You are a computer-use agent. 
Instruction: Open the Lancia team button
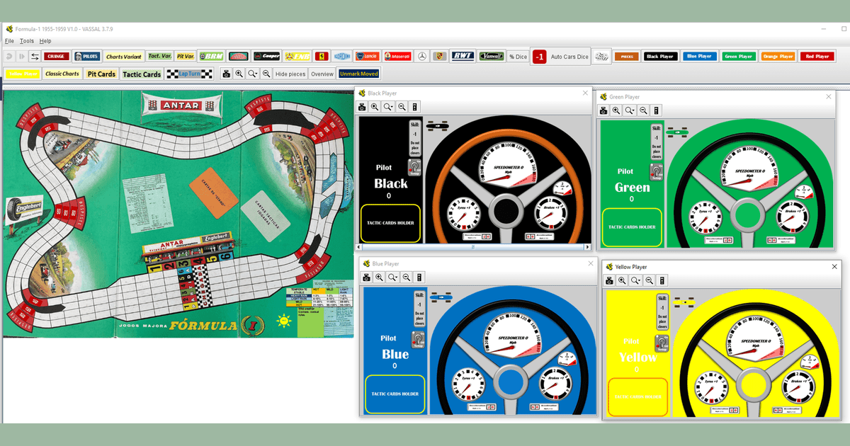368,56
